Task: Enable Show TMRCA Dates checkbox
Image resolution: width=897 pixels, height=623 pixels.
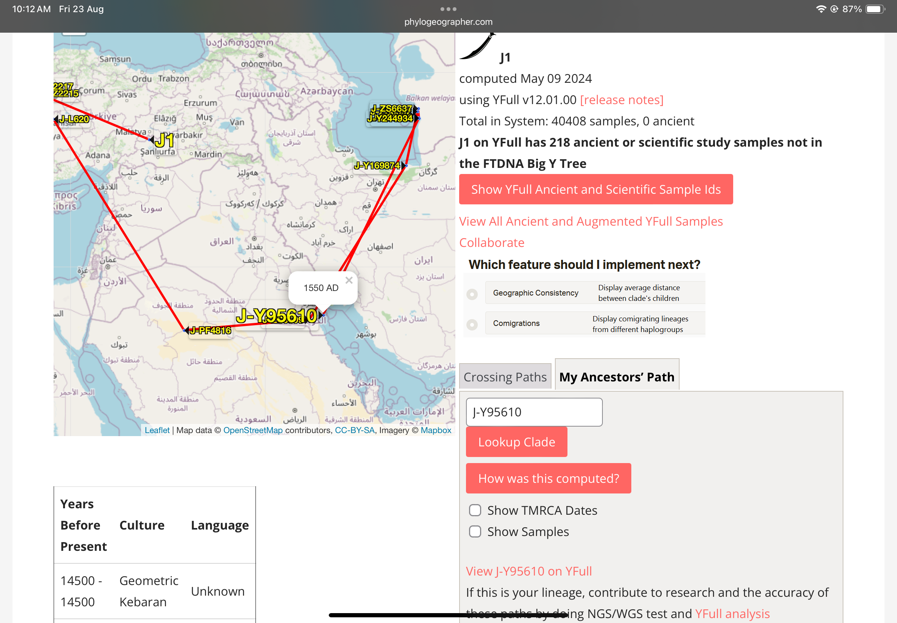Action: point(475,510)
